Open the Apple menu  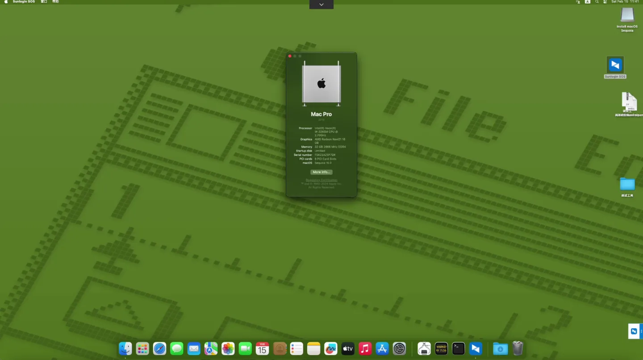tap(6, 2)
